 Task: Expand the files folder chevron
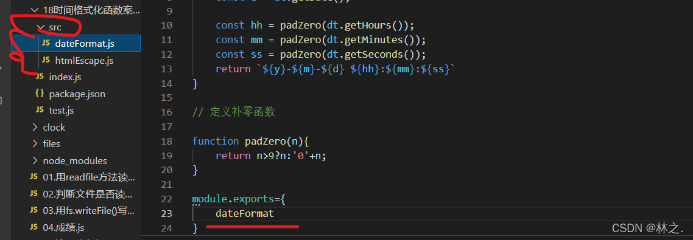35,144
